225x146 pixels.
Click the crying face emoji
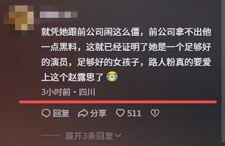click(112, 76)
